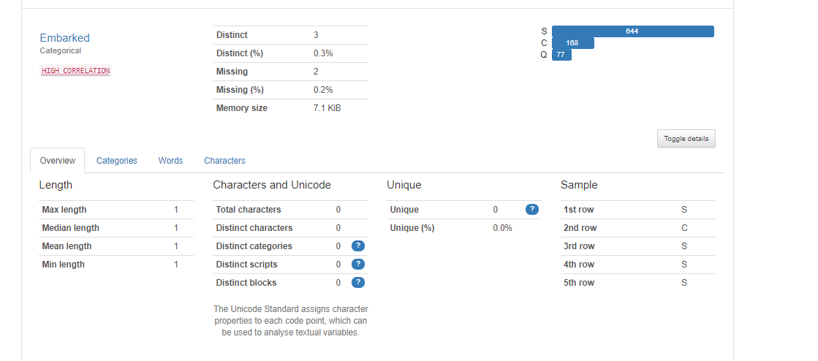Open the Embarked variable link
This screenshot has height=361, width=818.
64,38
